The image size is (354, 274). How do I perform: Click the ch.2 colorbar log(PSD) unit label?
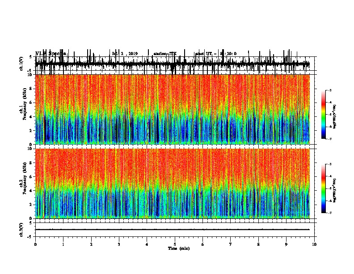335,190
